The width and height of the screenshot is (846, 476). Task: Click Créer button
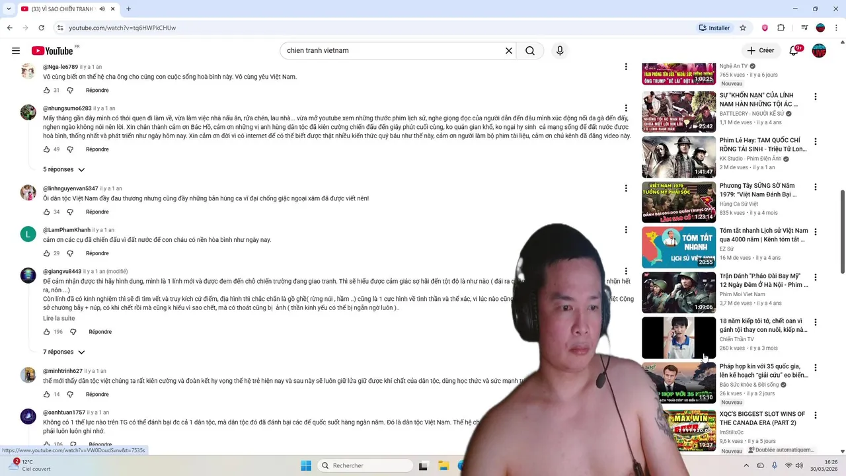pyautogui.click(x=760, y=51)
